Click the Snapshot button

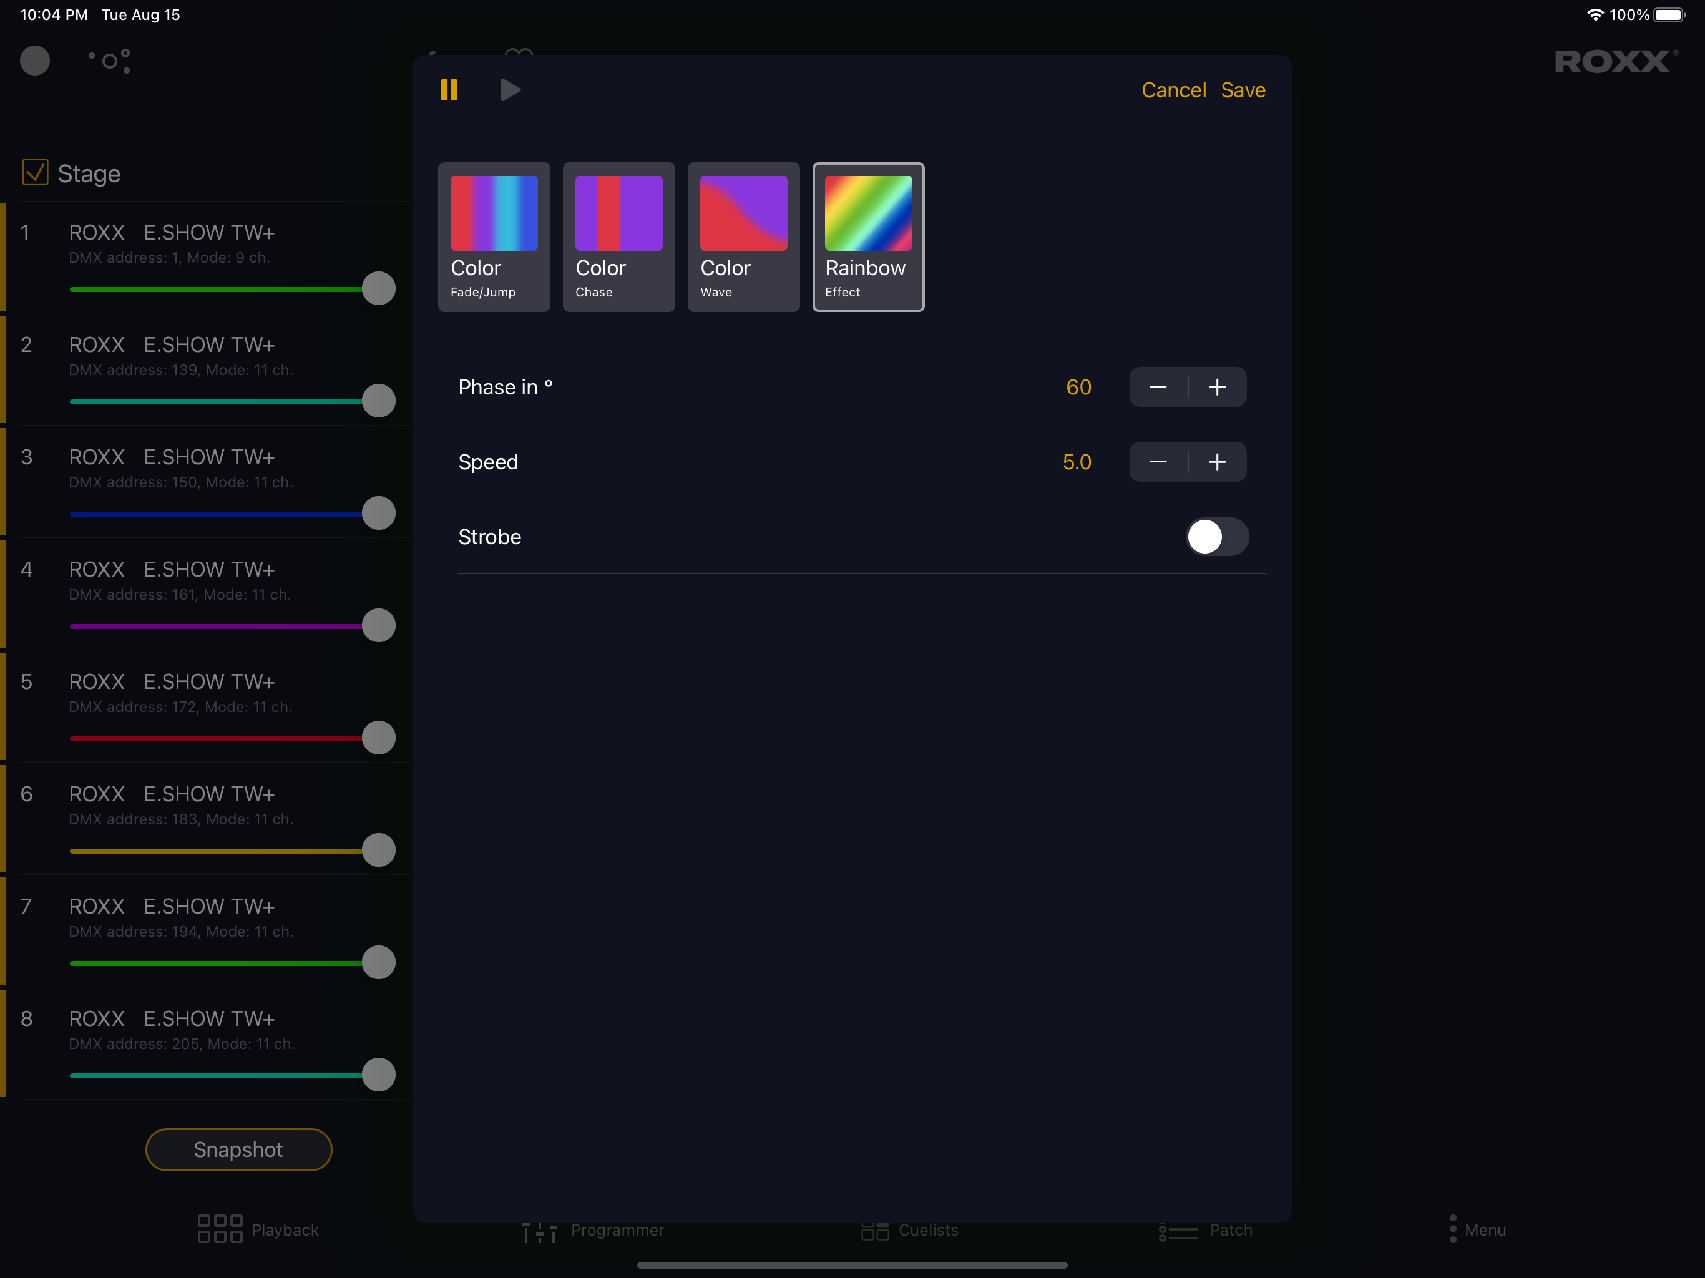[x=238, y=1149]
